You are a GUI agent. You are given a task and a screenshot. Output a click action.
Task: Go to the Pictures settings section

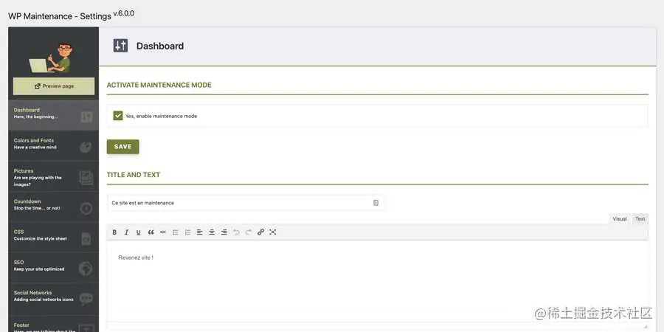tap(53, 176)
